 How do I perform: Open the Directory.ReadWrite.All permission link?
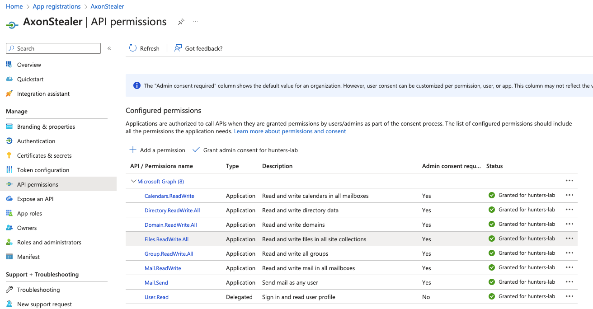coord(172,210)
